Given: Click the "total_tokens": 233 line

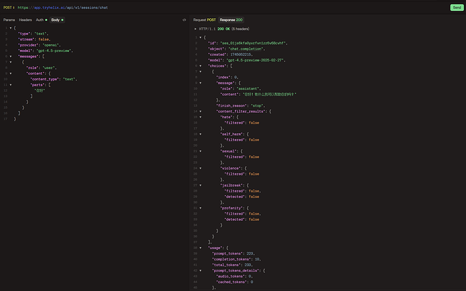Looking at the screenshot, I should click(x=232, y=265).
